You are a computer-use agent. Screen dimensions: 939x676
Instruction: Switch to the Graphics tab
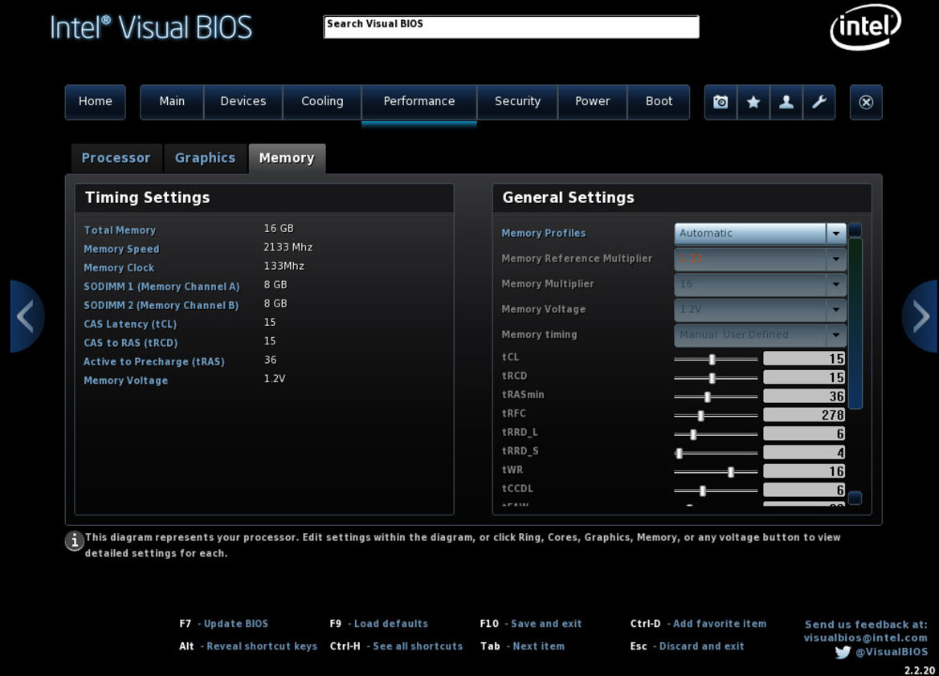[205, 158]
